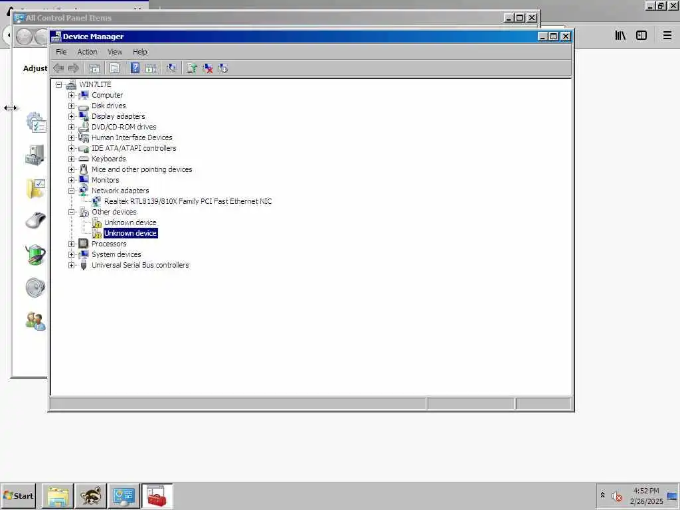The width and height of the screenshot is (680, 510).
Task: Click the Human Interface Devices icon
Action: point(83,137)
